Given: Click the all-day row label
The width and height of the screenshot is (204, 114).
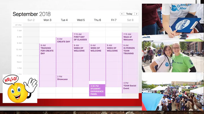Looking at the screenshot, I should [18, 25].
